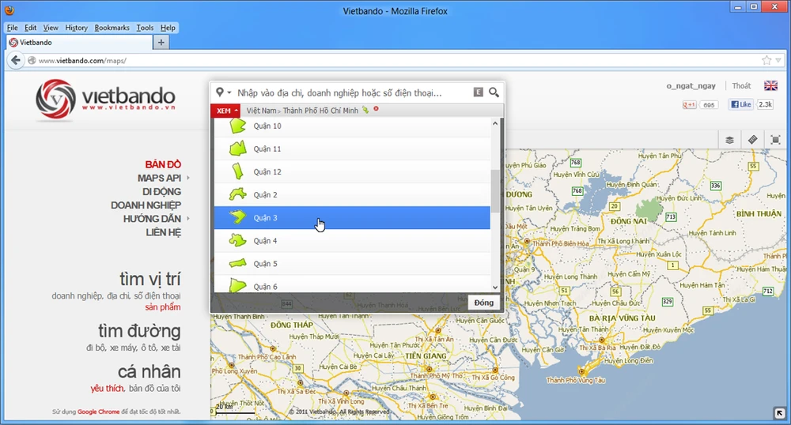Viewport: 791px width, 425px height.
Task: Open the map layers icon
Action: point(730,140)
